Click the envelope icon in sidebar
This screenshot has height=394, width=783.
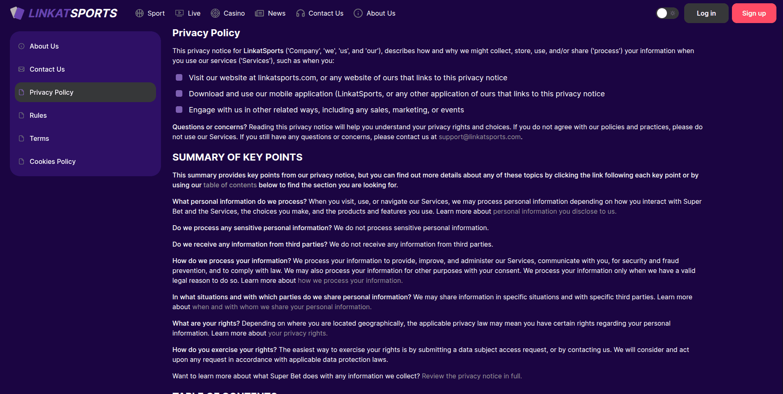point(21,69)
